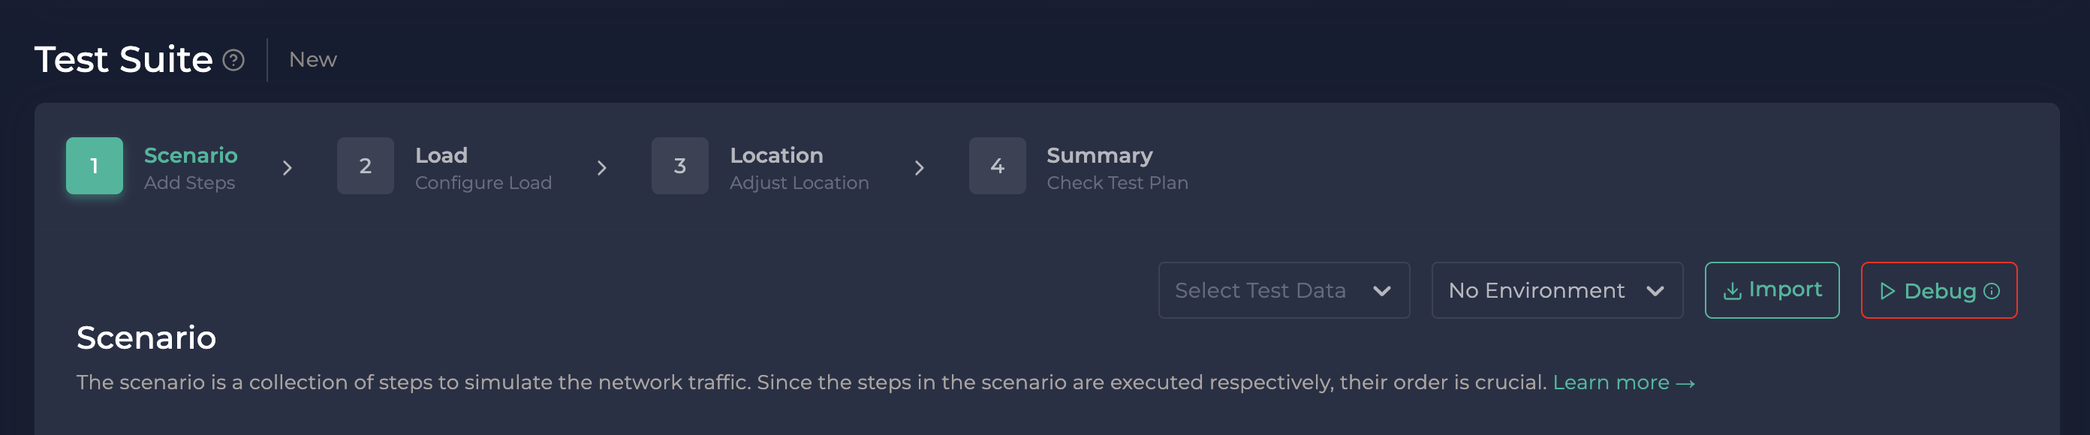Screen dimensions: 2090x435
Task: Click the step 3 Location number badge
Action: [680, 166]
